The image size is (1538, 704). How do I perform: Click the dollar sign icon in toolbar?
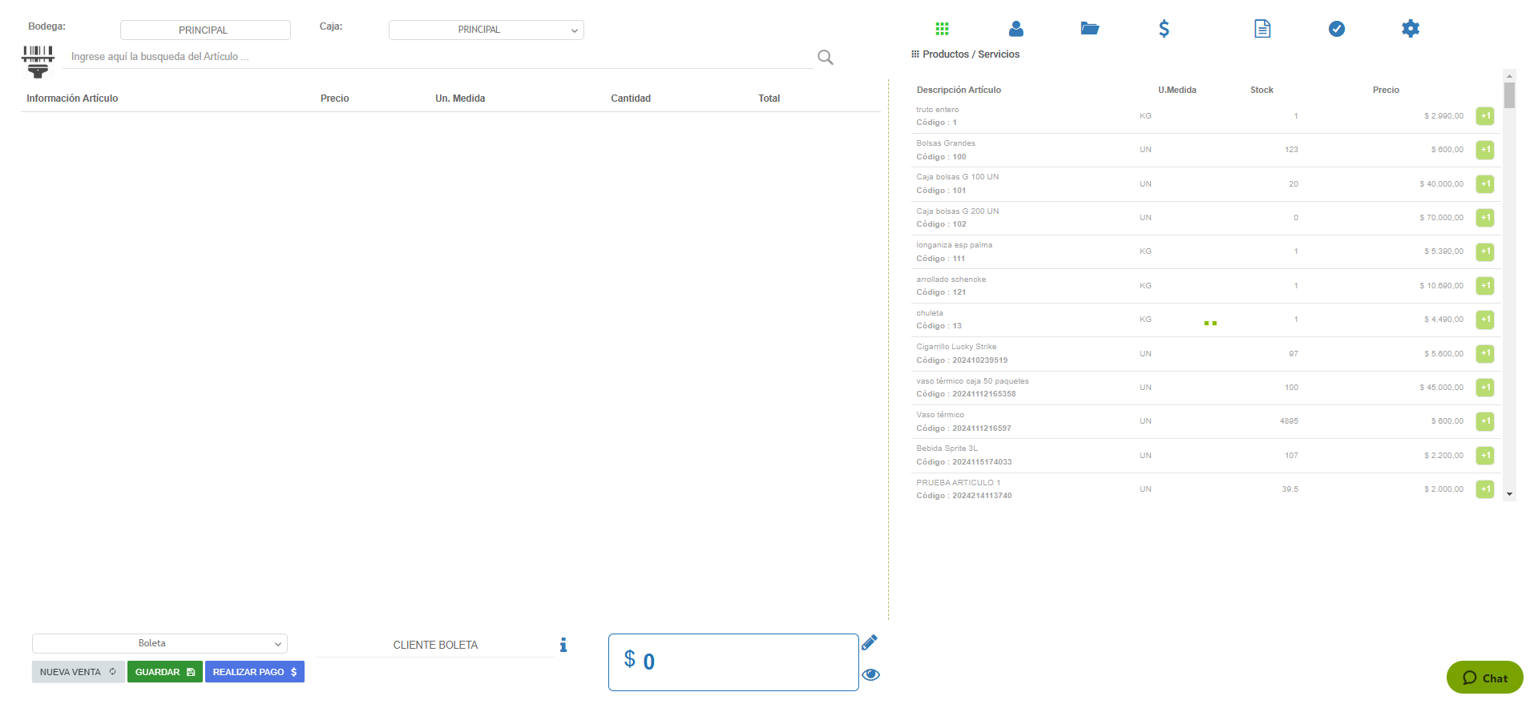pos(1164,29)
